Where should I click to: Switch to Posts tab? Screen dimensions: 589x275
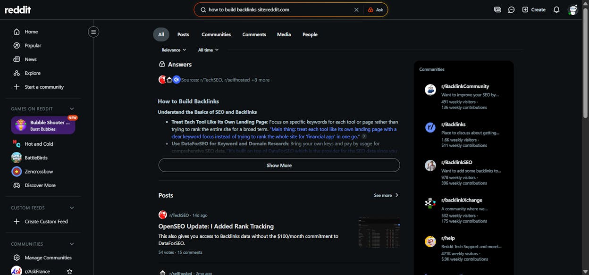[183, 34]
